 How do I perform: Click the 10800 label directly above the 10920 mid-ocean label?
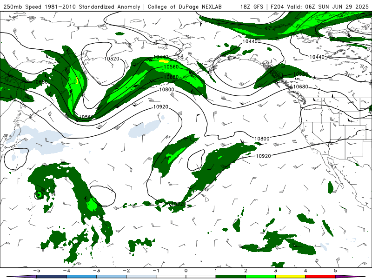click(166, 90)
